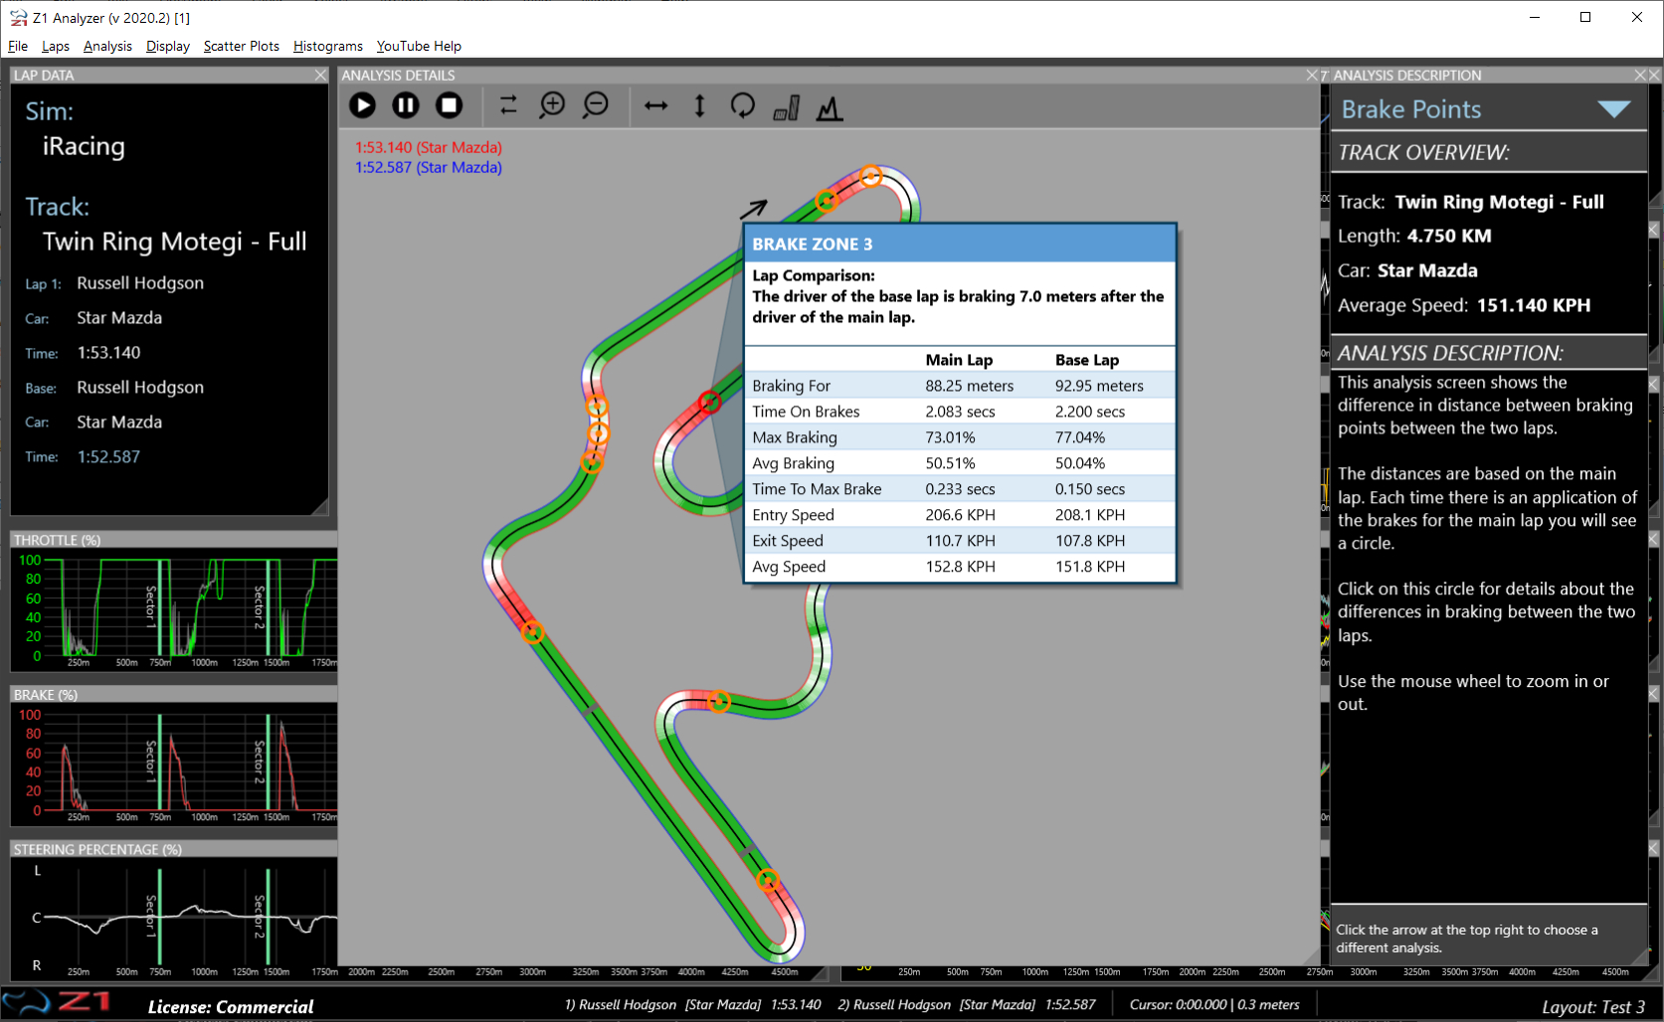The width and height of the screenshot is (1664, 1022).
Task: Start playback with the Play button
Action: pos(363,105)
